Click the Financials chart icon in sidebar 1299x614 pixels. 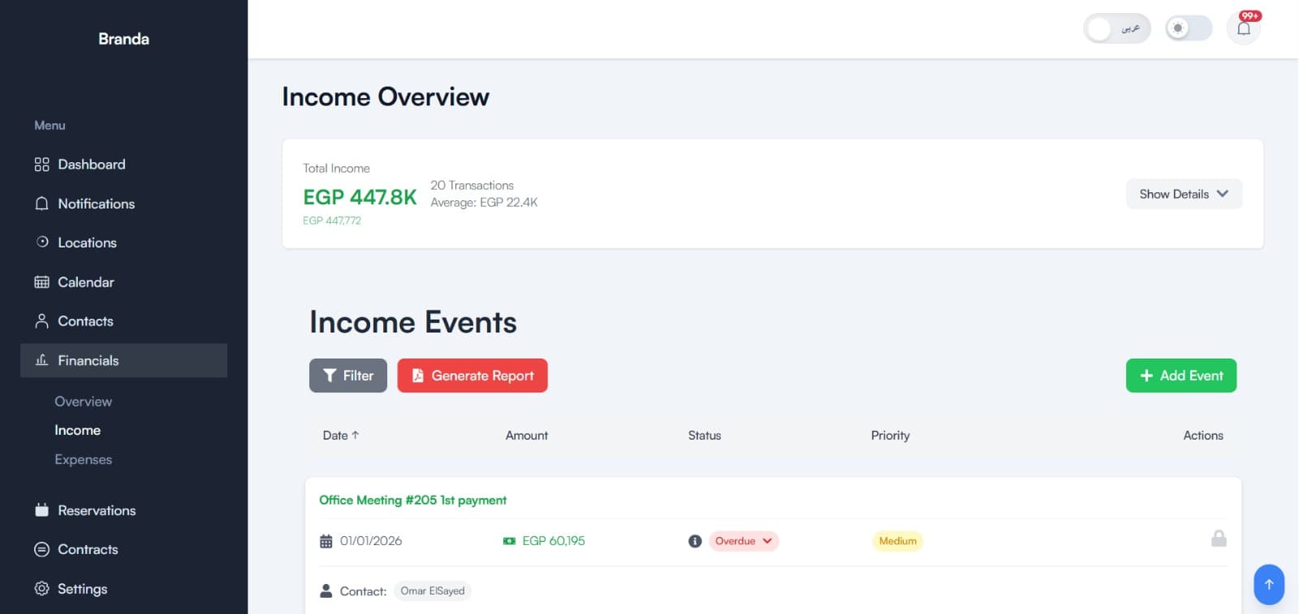point(41,359)
